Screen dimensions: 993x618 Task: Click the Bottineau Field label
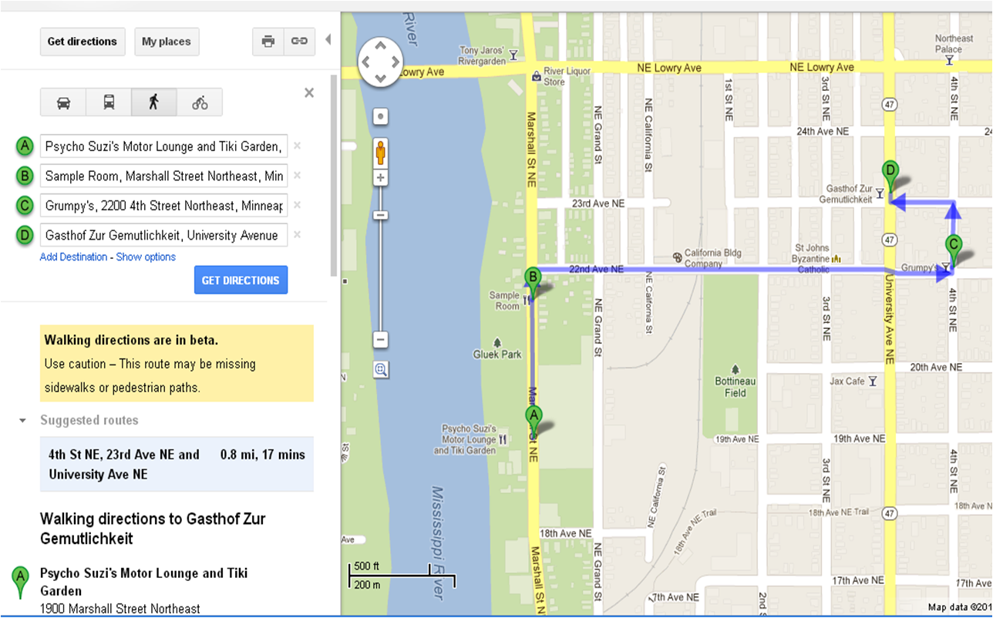click(735, 388)
